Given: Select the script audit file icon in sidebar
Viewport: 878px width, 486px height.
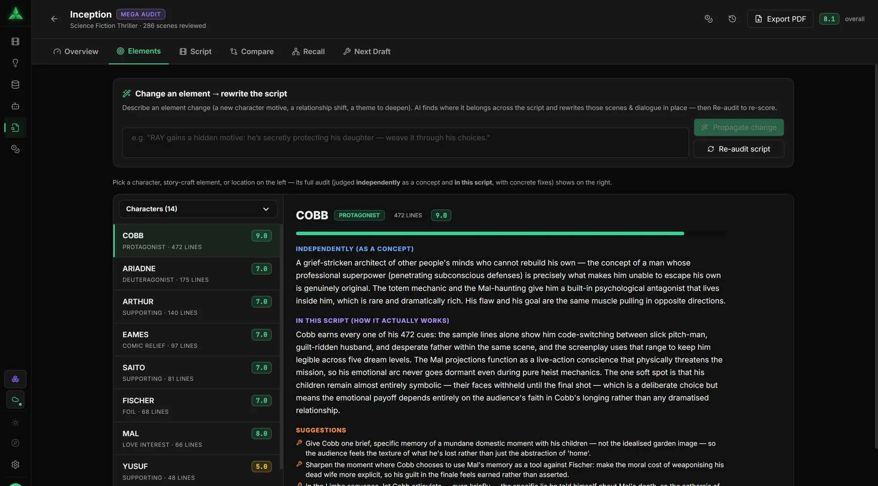Looking at the screenshot, I should tap(16, 128).
